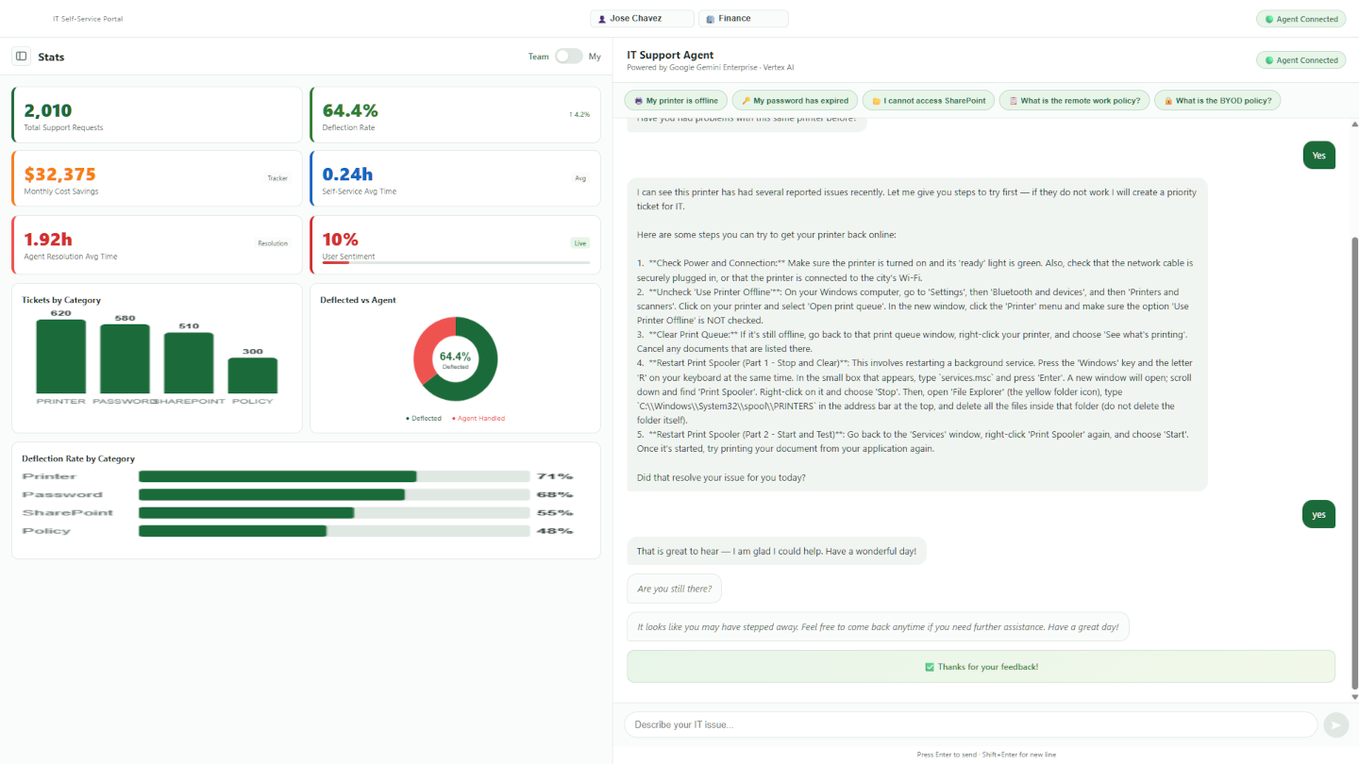Click the 'My printer is offline' suggestion chip

[676, 101]
